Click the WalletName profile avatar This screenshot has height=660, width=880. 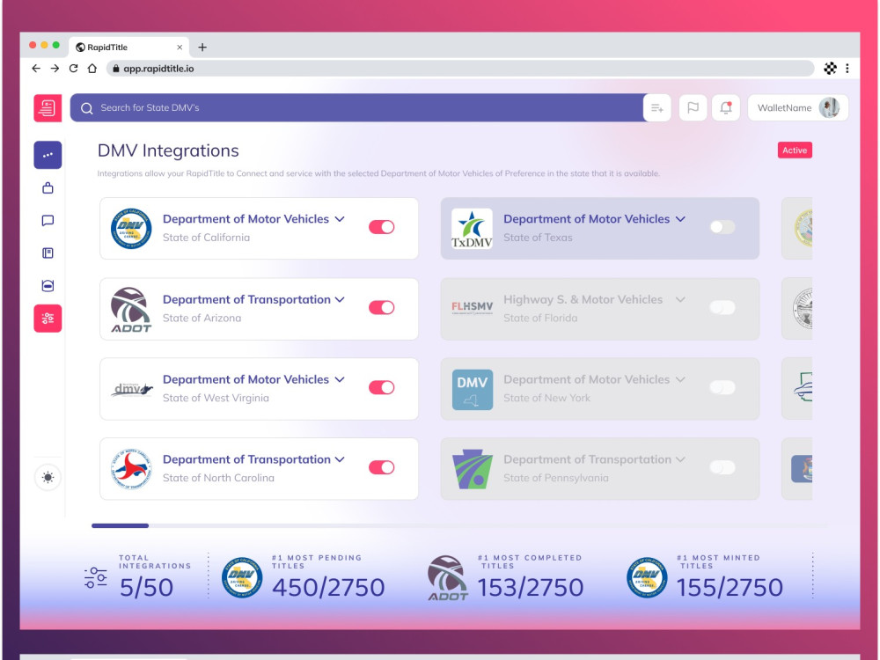829,107
